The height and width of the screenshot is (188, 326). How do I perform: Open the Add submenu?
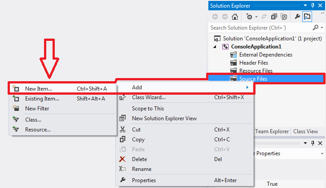pos(185,87)
